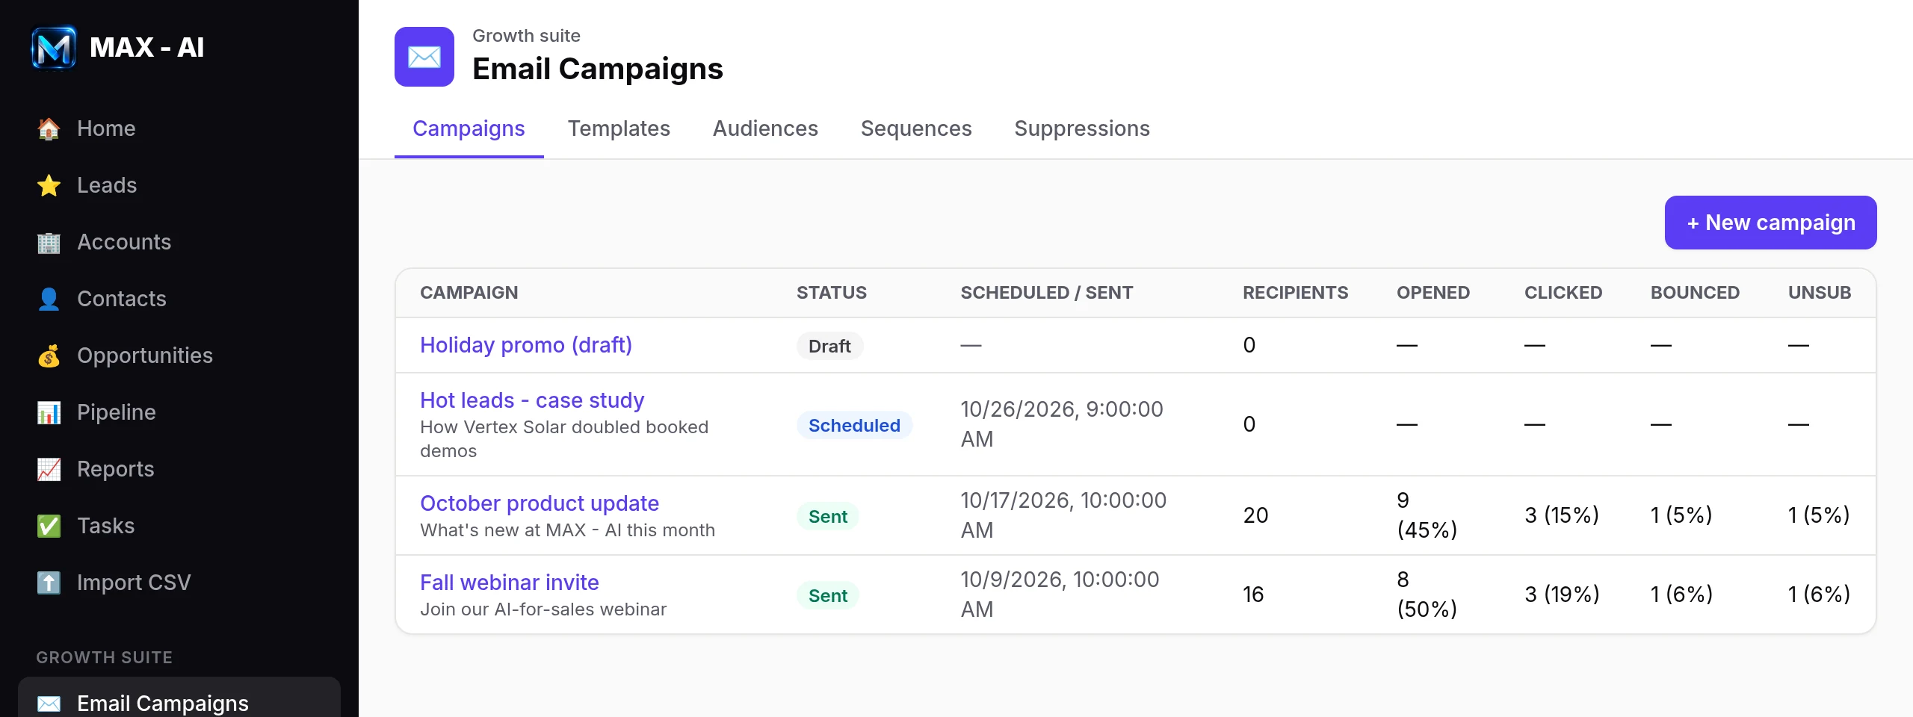1913x717 pixels.
Task: Click the SCHEDULED / SENT column header
Action: [x=1047, y=293]
